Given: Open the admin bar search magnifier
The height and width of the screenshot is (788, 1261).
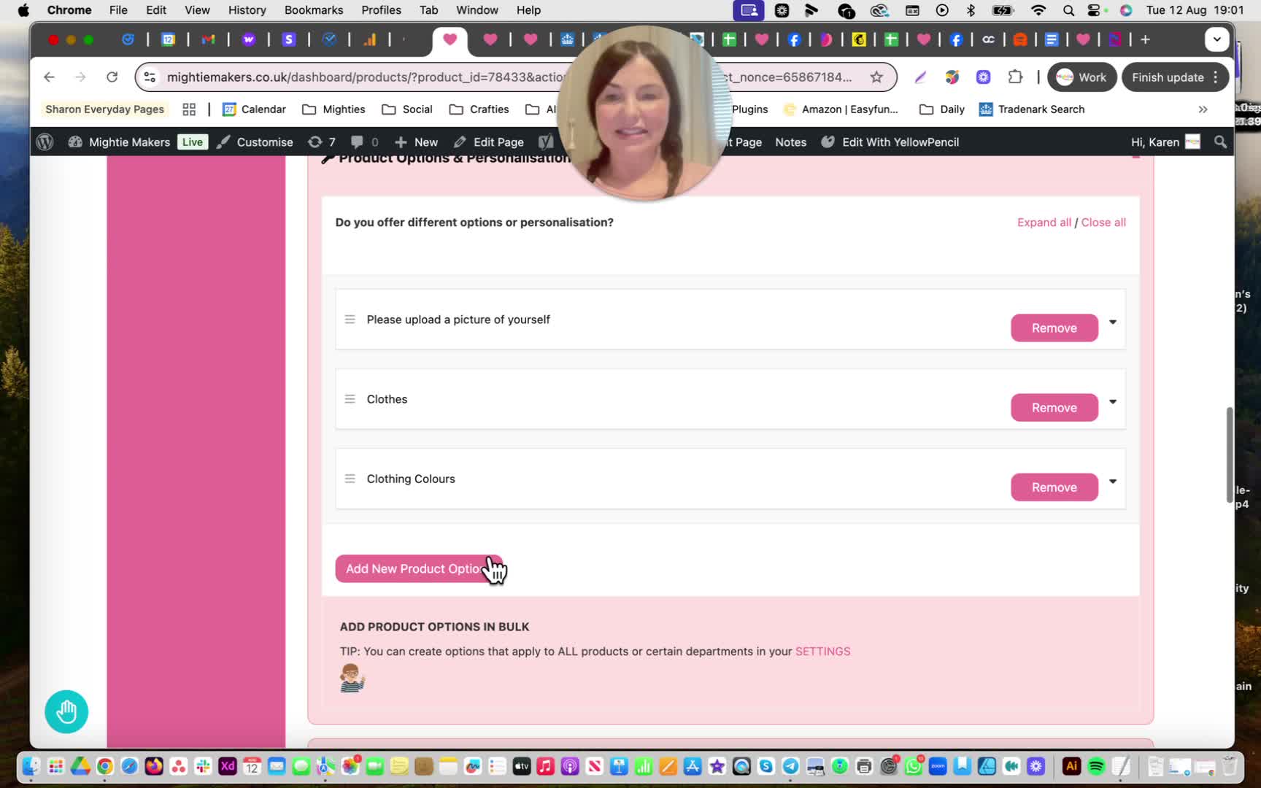Looking at the screenshot, I should pos(1220,142).
